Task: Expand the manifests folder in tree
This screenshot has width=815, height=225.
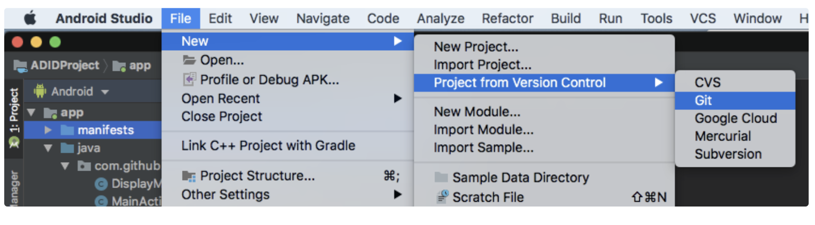Action: point(49,130)
